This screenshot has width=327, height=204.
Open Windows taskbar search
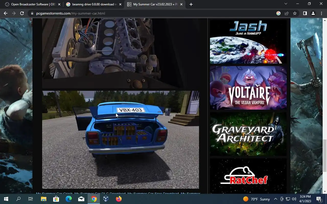pyautogui.click(x=18, y=199)
